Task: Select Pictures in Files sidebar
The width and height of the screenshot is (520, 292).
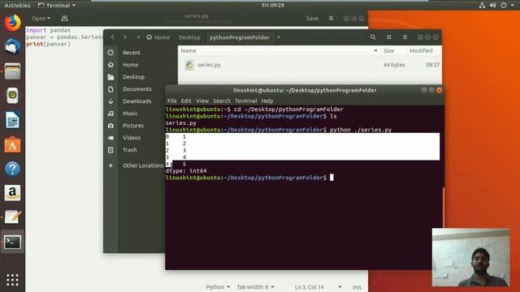Action: (x=133, y=126)
